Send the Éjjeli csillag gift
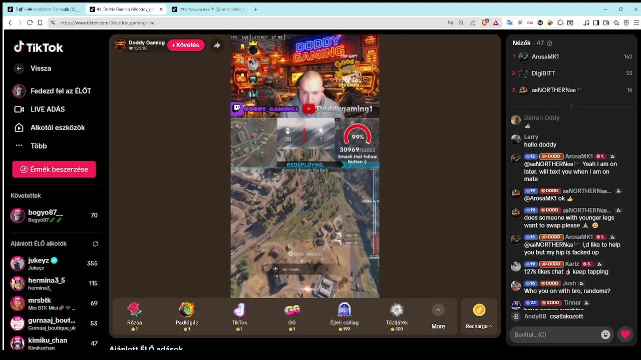The width and height of the screenshot is (641, 360). [345, 316]
